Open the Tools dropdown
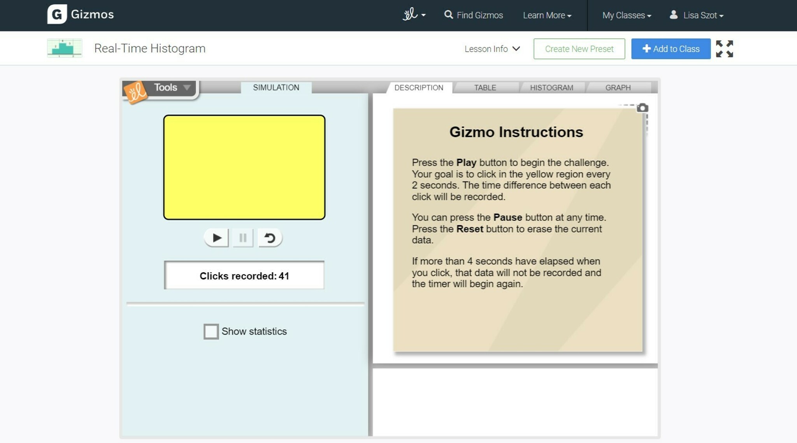 (172, 88)
